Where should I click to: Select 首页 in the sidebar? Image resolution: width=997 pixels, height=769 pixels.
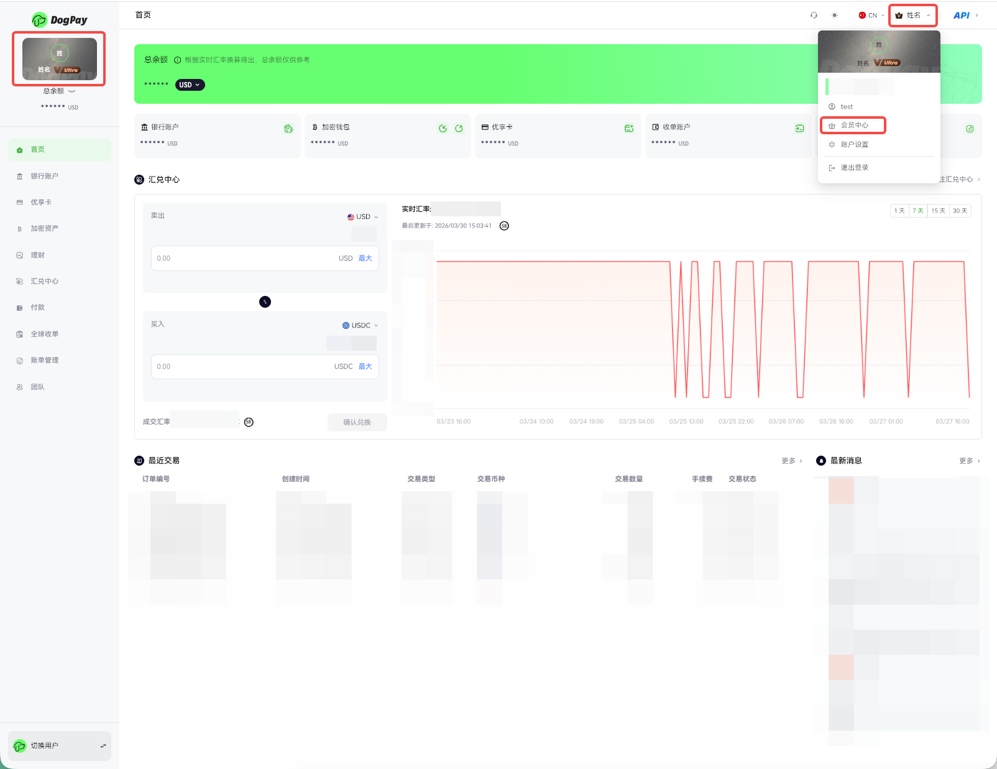coord(60,150)
